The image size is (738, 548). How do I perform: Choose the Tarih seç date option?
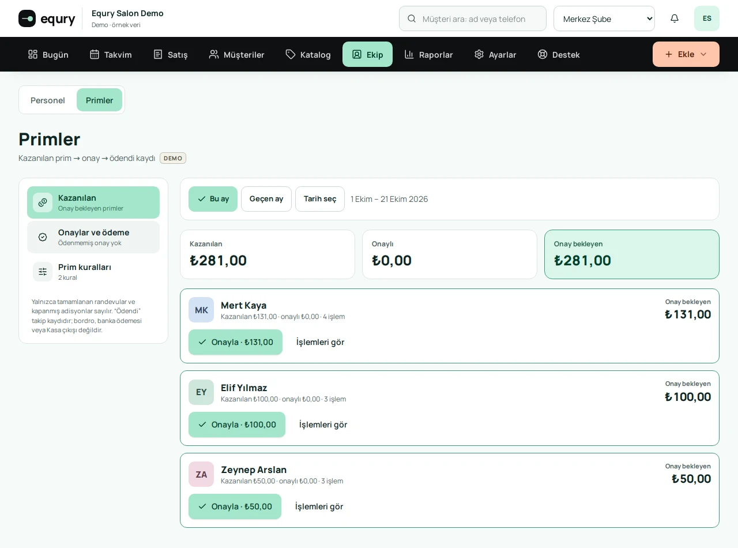coord(320,199)
